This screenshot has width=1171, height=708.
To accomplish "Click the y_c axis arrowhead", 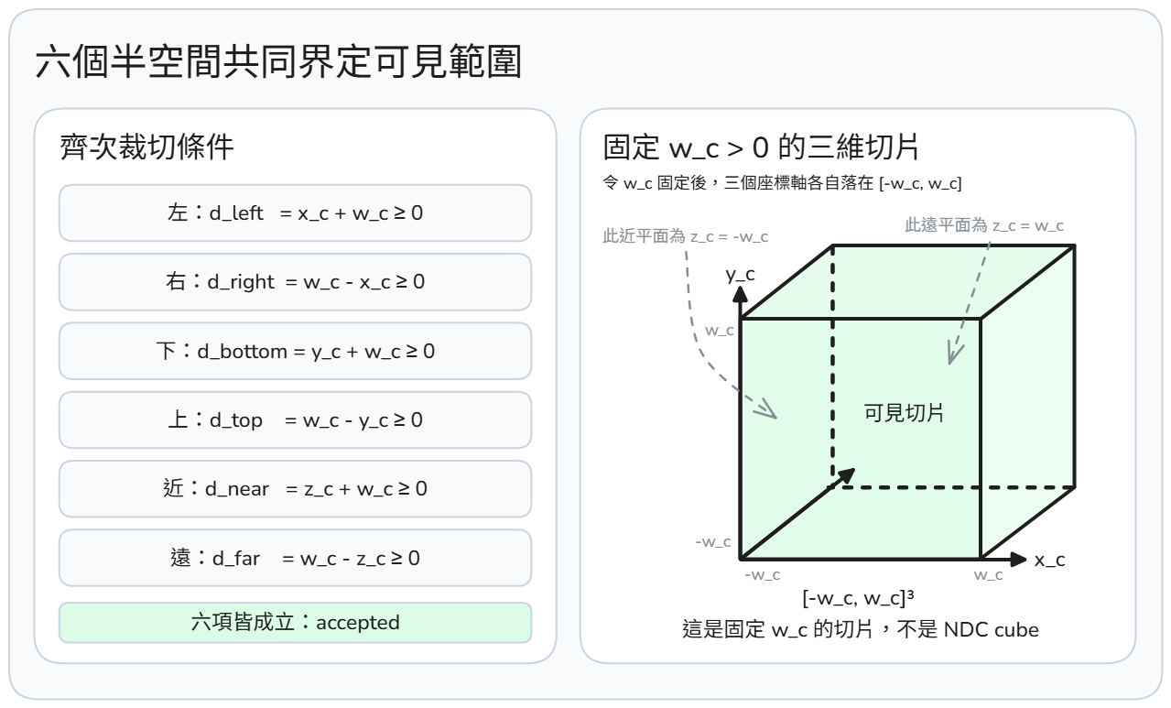I will click(741, 295).
